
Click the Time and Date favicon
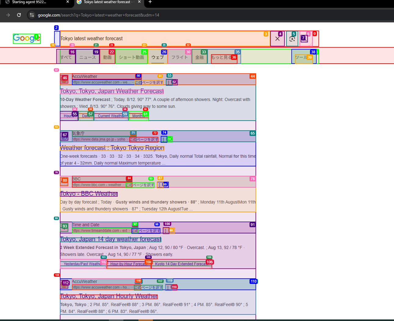coord(64,228)
